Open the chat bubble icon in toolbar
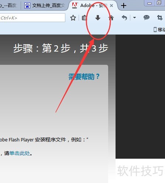 [x=147, y=18]
